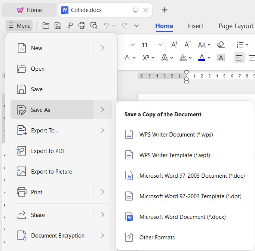Click the Save disk icon in quick toolbar
Viewport: 255px width, 251px height.
click(x=58, y=25)
